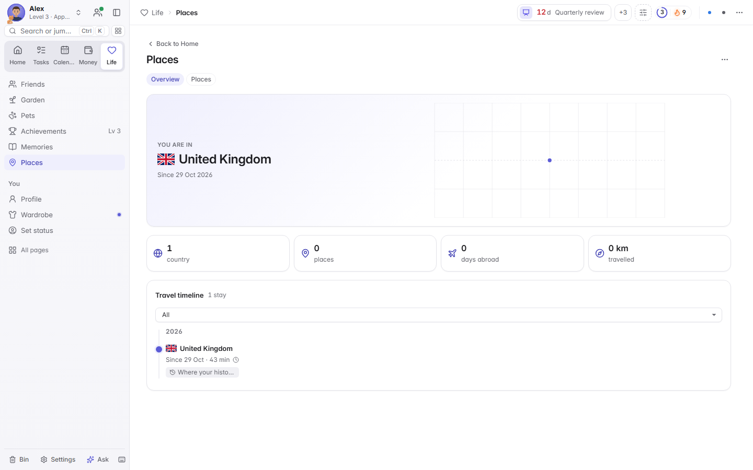Viewport: 753px width, 470px height.
Task: Open the Quarterly review countdown button
Action: click(564, 13)
